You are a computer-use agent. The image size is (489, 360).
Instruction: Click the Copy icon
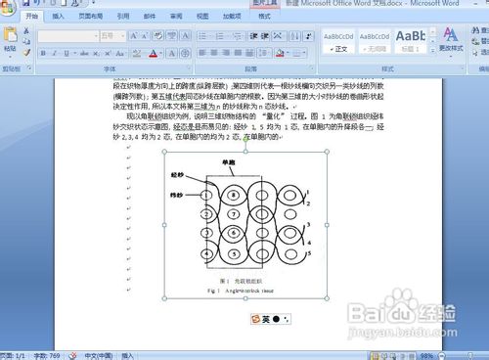[x=26, y=41]
